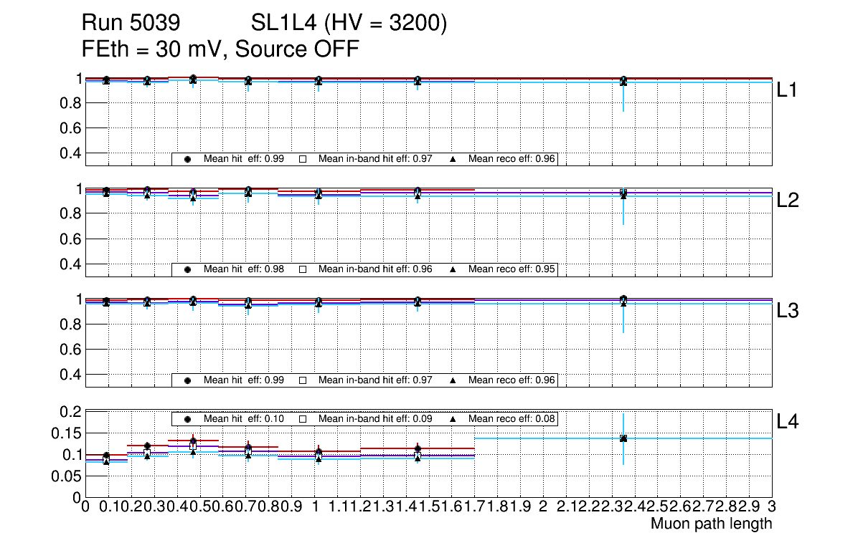Viewport: 858px width, 553px height.
Task: Click the 'FEth = 30 mV, Source OFF' subtitle
Action: pyautogui.click(x=220, y=49)
